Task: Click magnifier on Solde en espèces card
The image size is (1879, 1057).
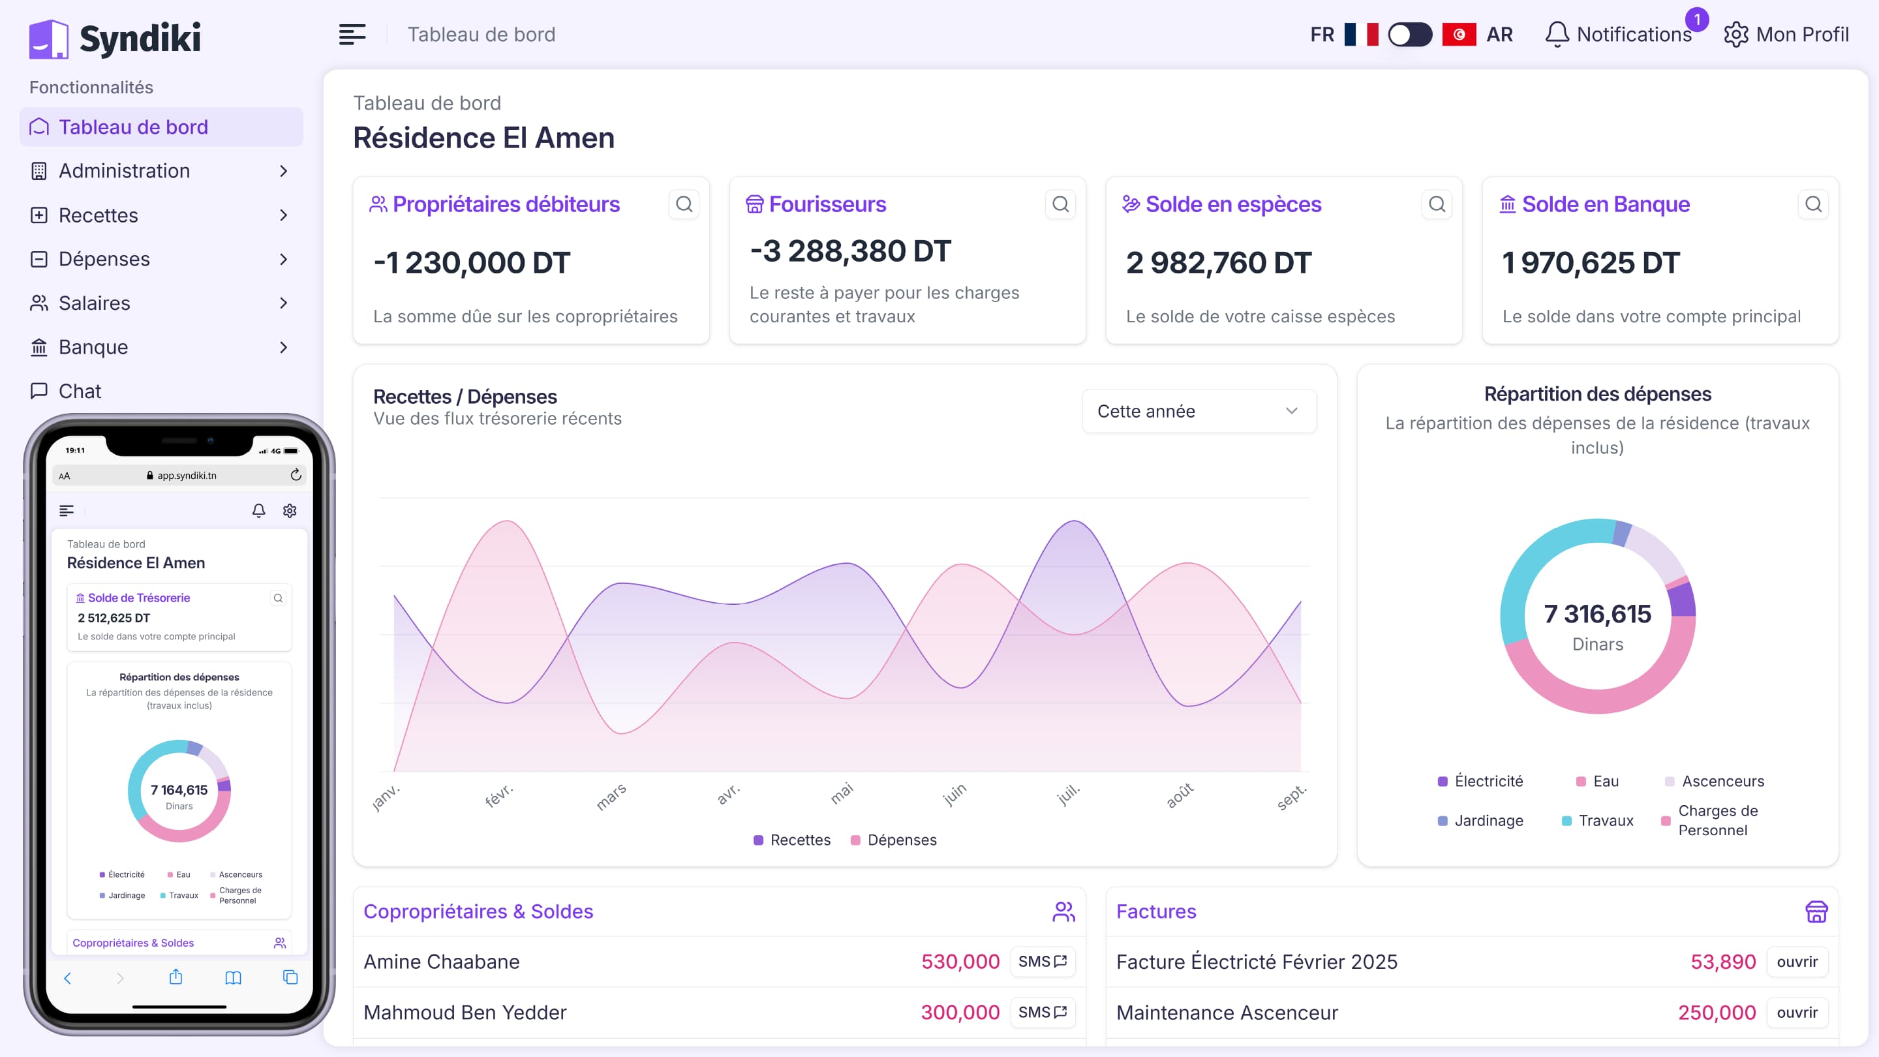Action: tap(1436, 204)
